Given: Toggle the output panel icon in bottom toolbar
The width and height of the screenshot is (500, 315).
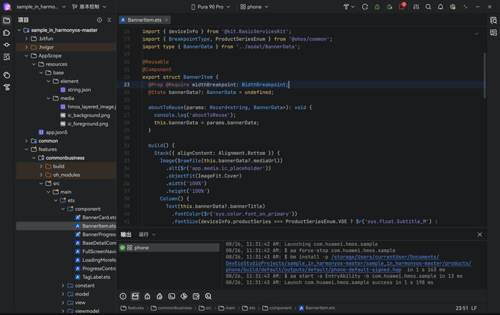Looking at the screenshot, I should coord(135,296).
